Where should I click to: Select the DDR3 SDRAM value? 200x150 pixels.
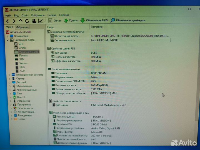click(x=99, y=73)
